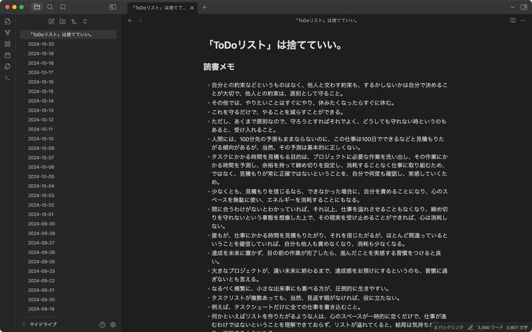This screenshot has height=332, width=532.
Task: Open the file explorer folder icon
Action: click(37, 7)
